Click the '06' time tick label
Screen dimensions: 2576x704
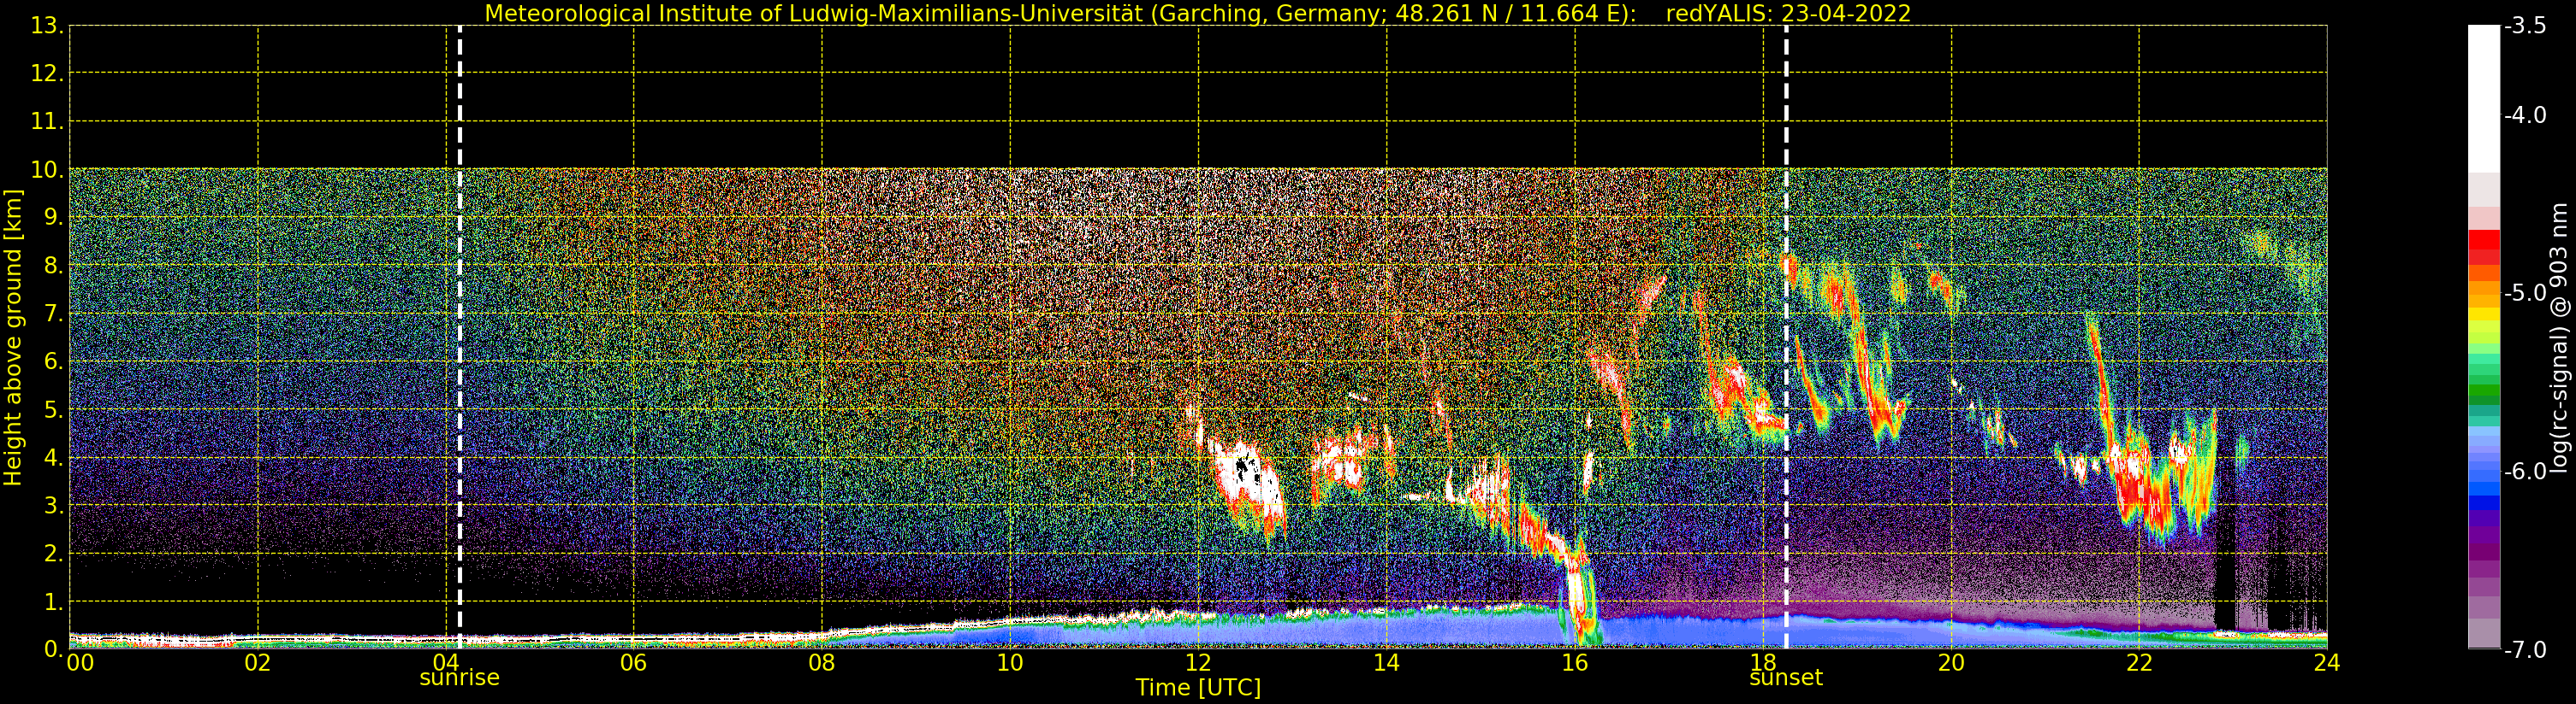click(x=634, y=662)
